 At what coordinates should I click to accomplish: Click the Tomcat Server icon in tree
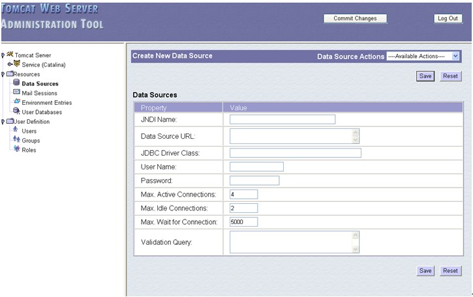[x=10, y=54]
